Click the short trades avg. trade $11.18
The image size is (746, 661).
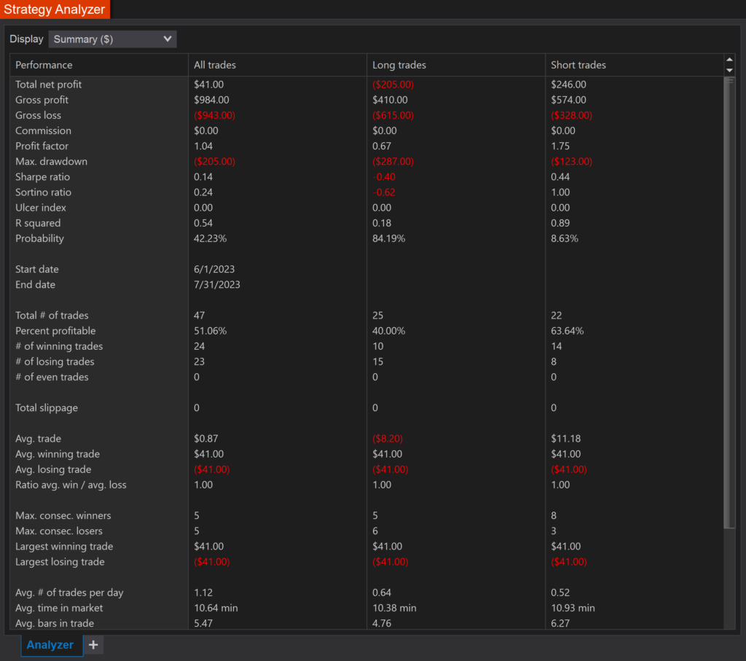pyautogui.click(x=565, y=439)
